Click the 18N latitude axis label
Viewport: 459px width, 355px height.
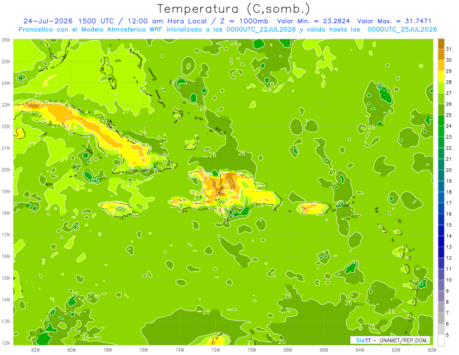(x=6, y=213)
